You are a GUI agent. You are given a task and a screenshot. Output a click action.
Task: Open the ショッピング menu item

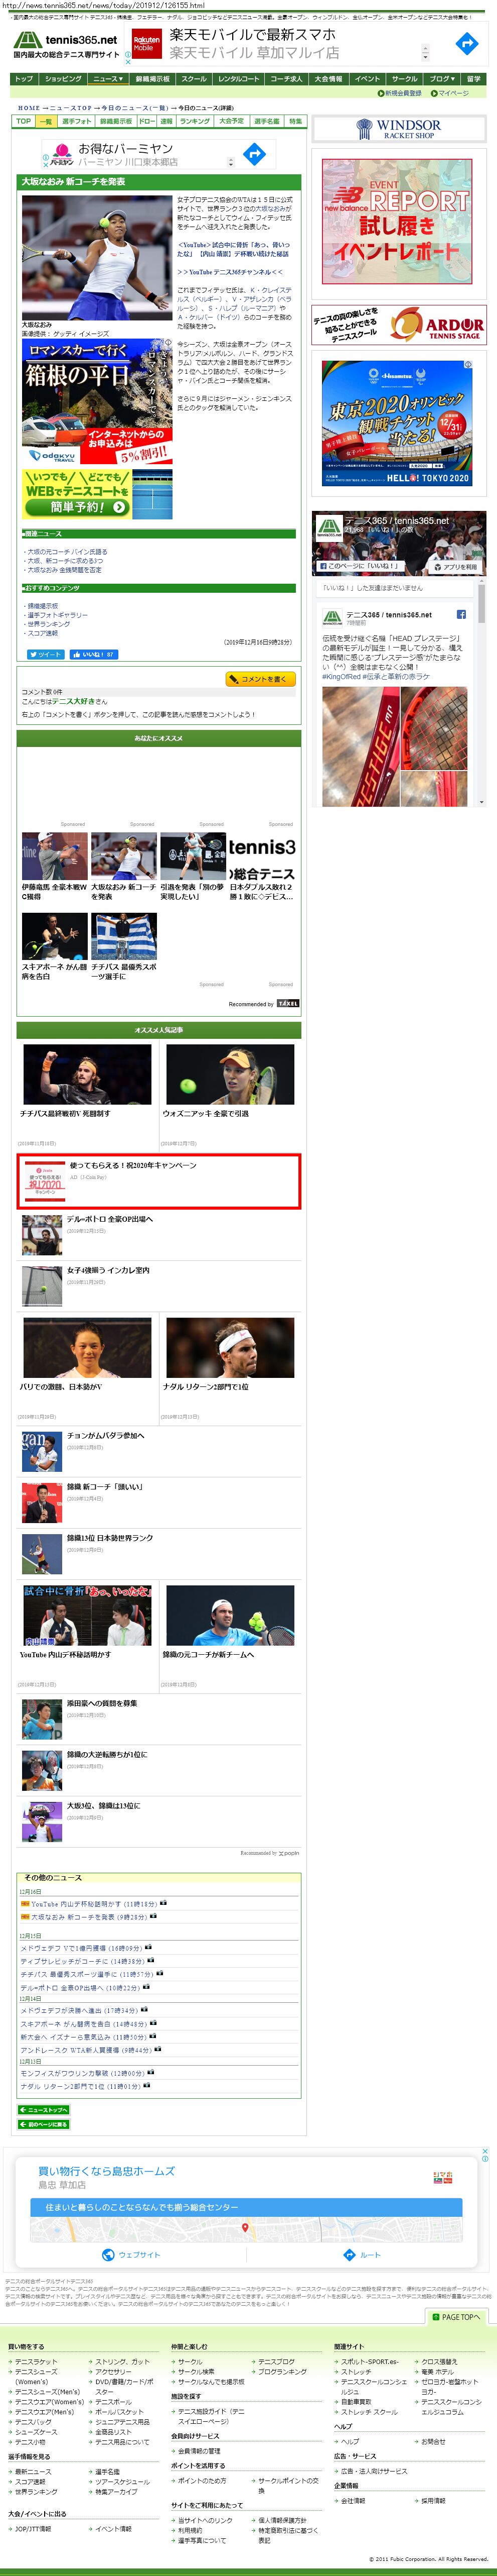[x=63, y=79]
